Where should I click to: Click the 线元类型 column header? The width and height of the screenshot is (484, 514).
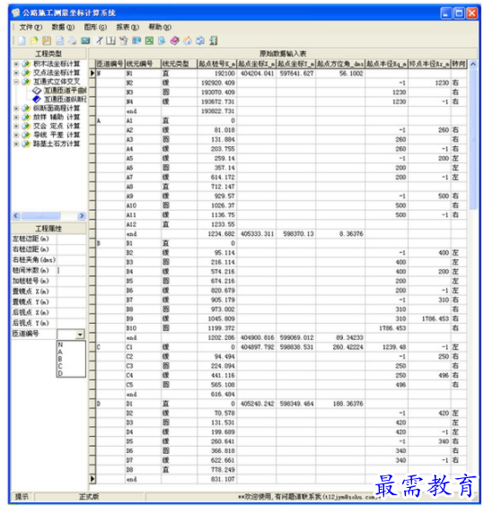180,64
